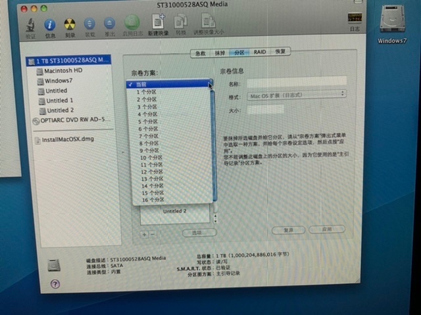
Task: Switch to the Partition (分区) tab
Action: 239,52
